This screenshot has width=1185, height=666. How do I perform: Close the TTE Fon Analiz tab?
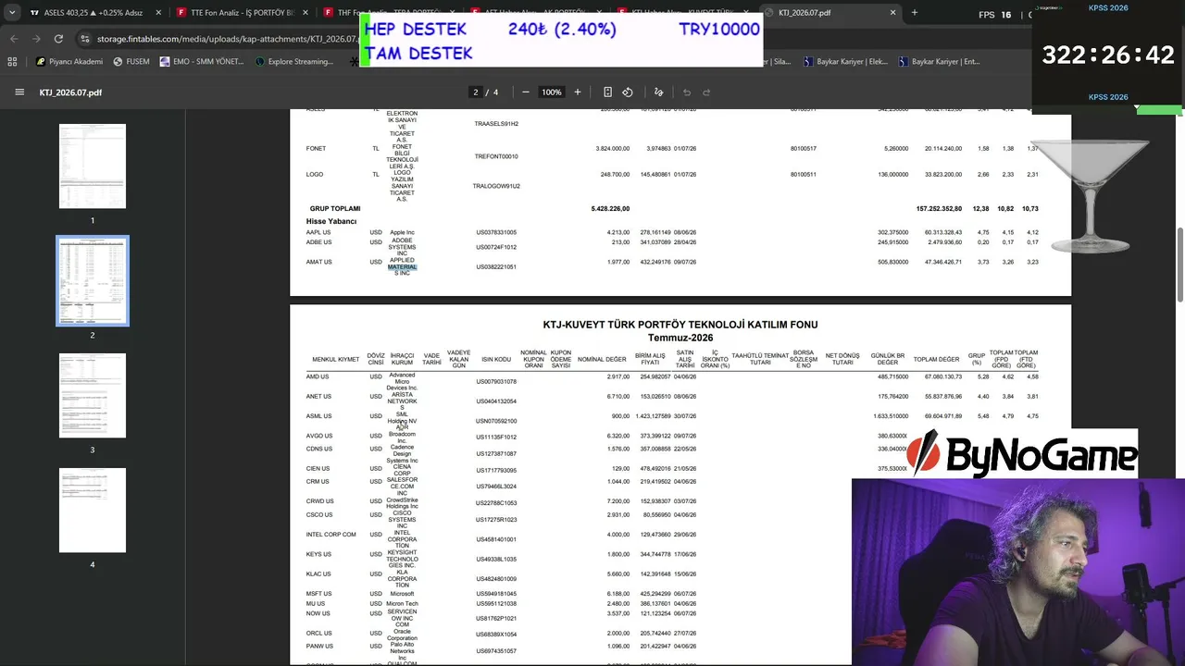[305, 13]
